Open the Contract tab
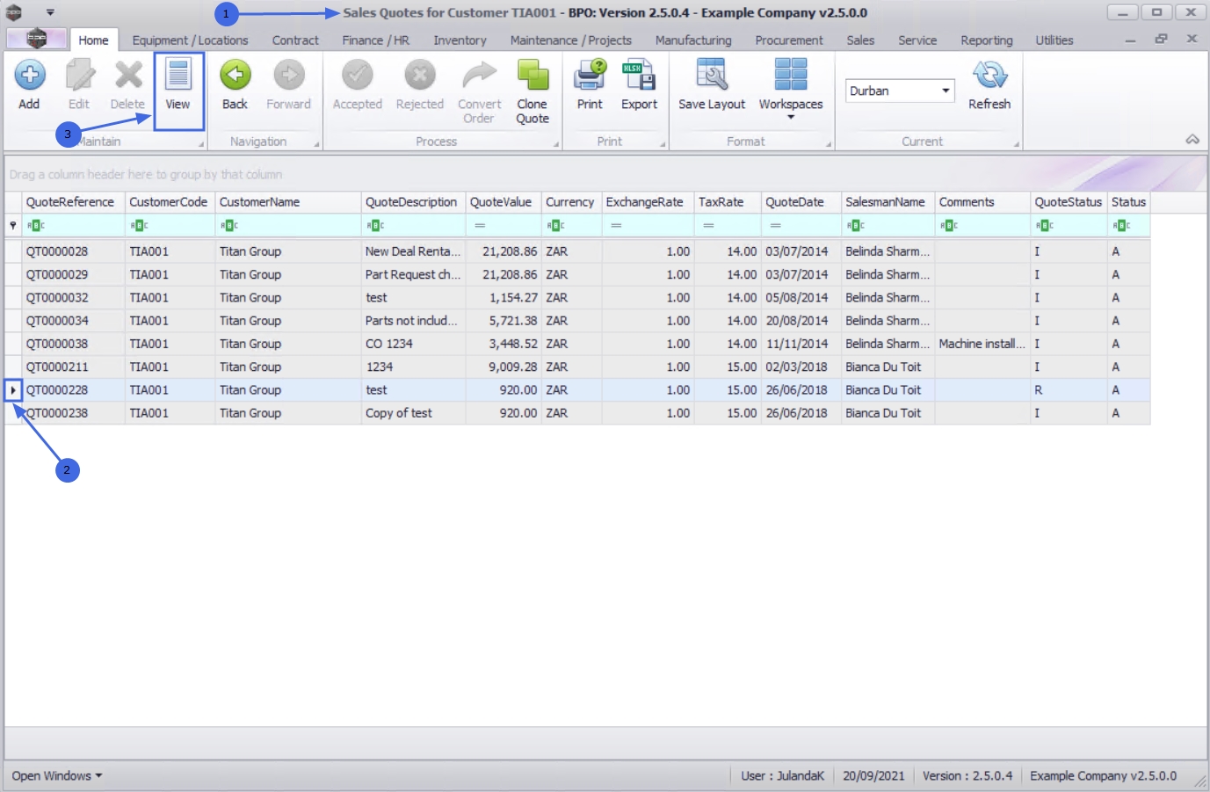 (x=295, y=40)
